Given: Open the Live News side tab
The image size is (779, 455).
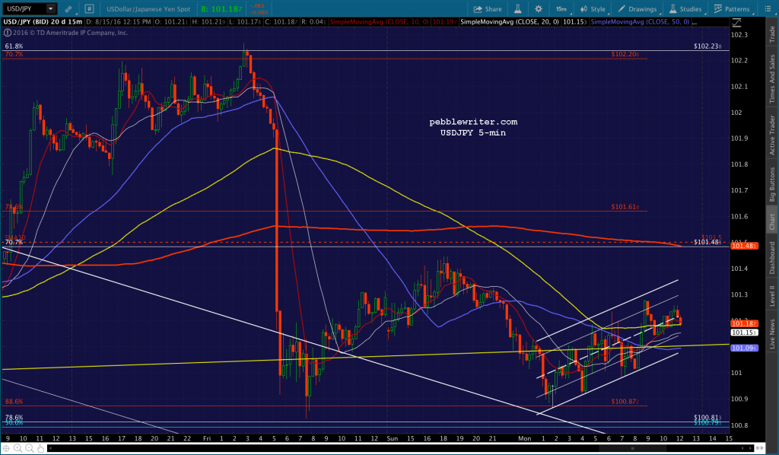Looking at the screenshot, I should coord(772,334).
